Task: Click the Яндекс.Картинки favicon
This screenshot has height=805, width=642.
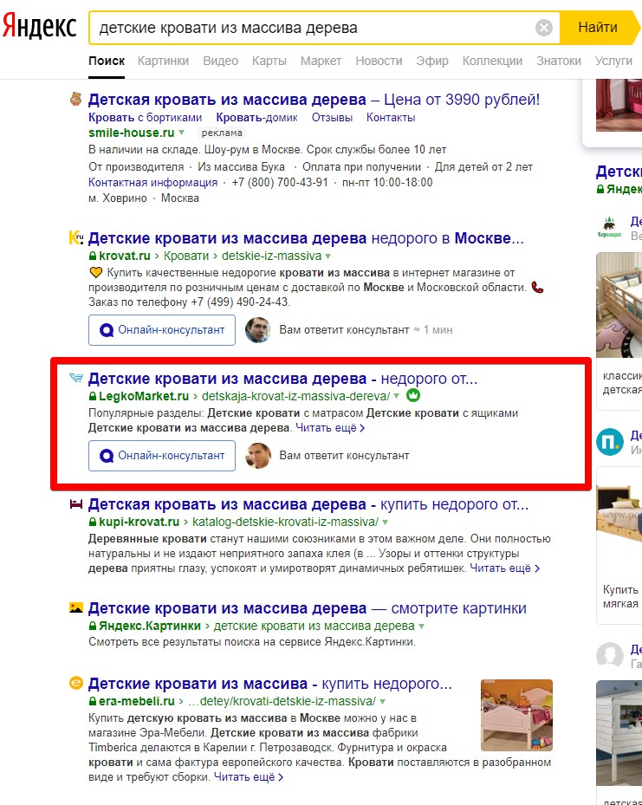Action: [76, 607]
